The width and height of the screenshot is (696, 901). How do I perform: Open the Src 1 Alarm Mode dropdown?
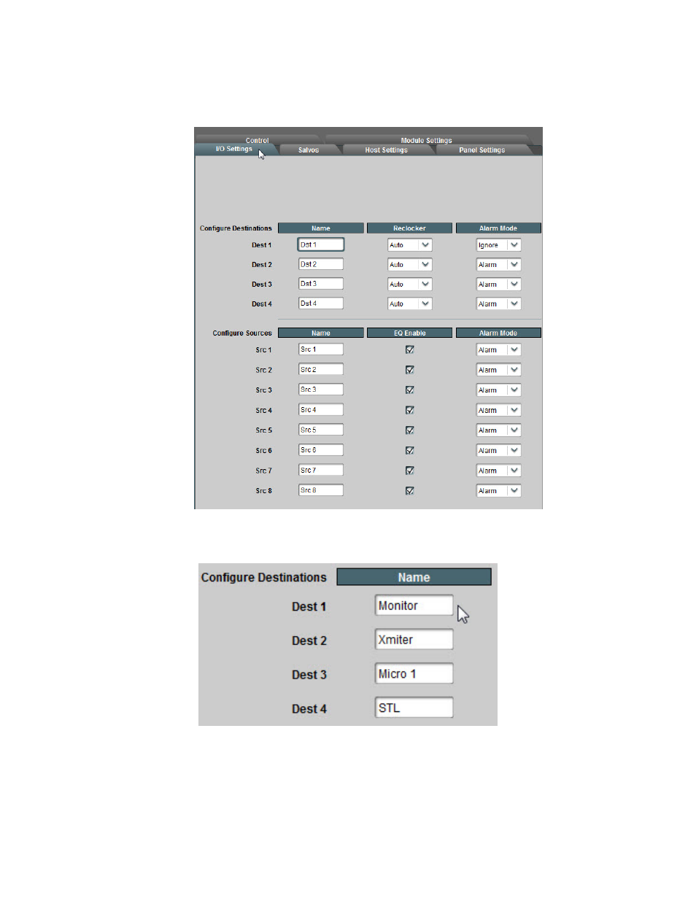499,350
